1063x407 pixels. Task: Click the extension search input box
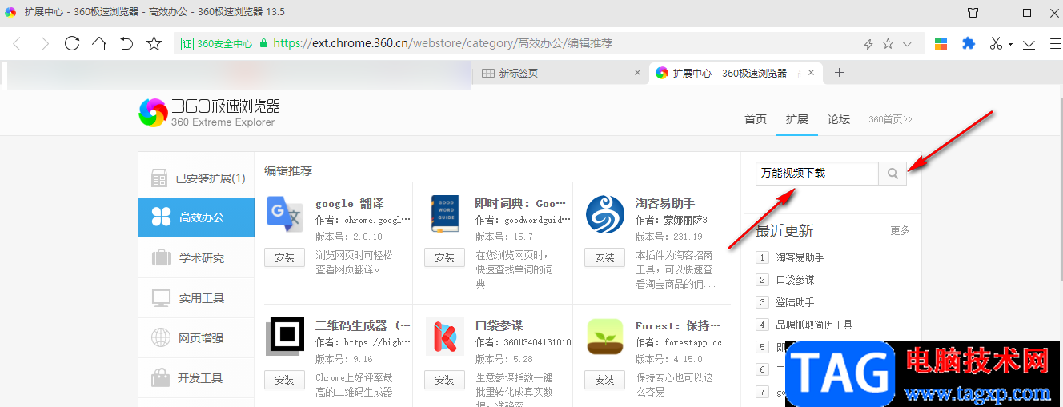tap(816, 173)
